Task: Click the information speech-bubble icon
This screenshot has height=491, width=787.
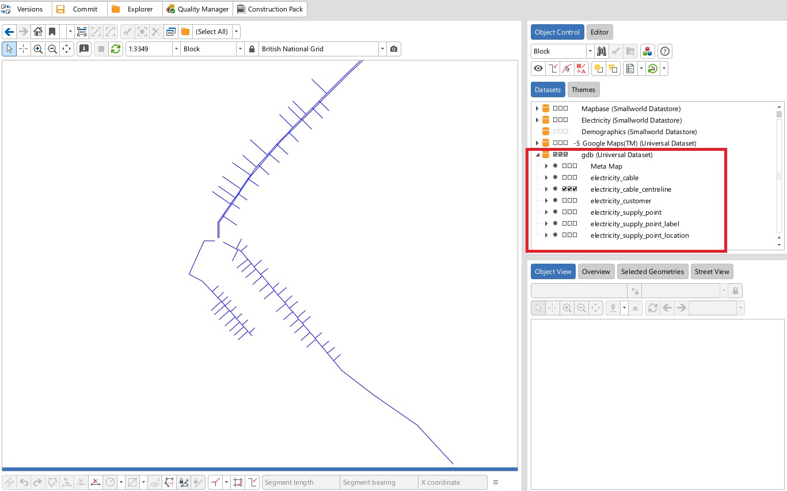Action: (x=84, y=49)
